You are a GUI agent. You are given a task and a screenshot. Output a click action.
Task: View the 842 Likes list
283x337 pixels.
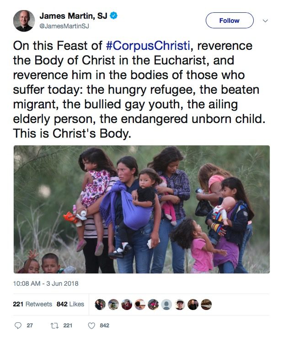click(x=70, y=304)
